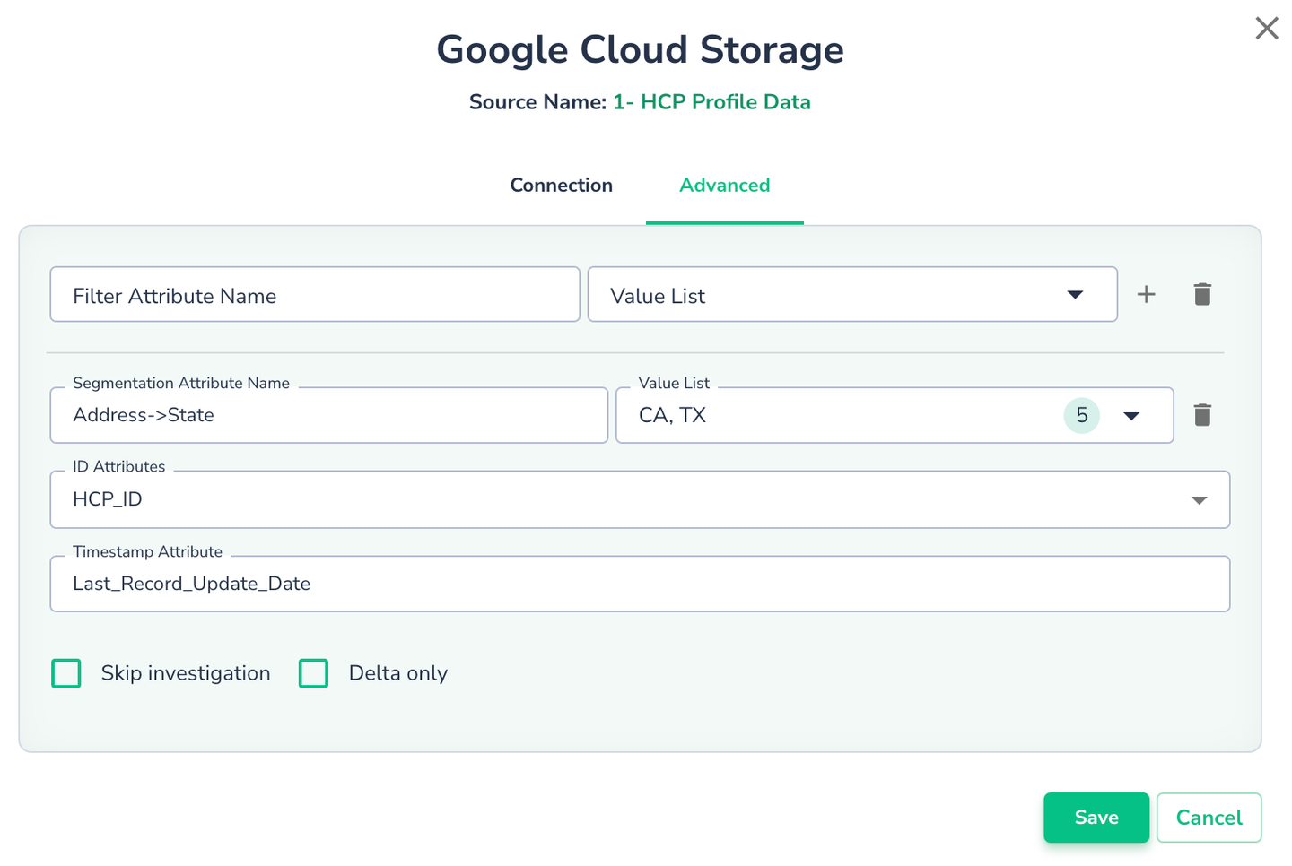Expand segmentation Value List dropdown arrow

click(x=1131, y=416)
